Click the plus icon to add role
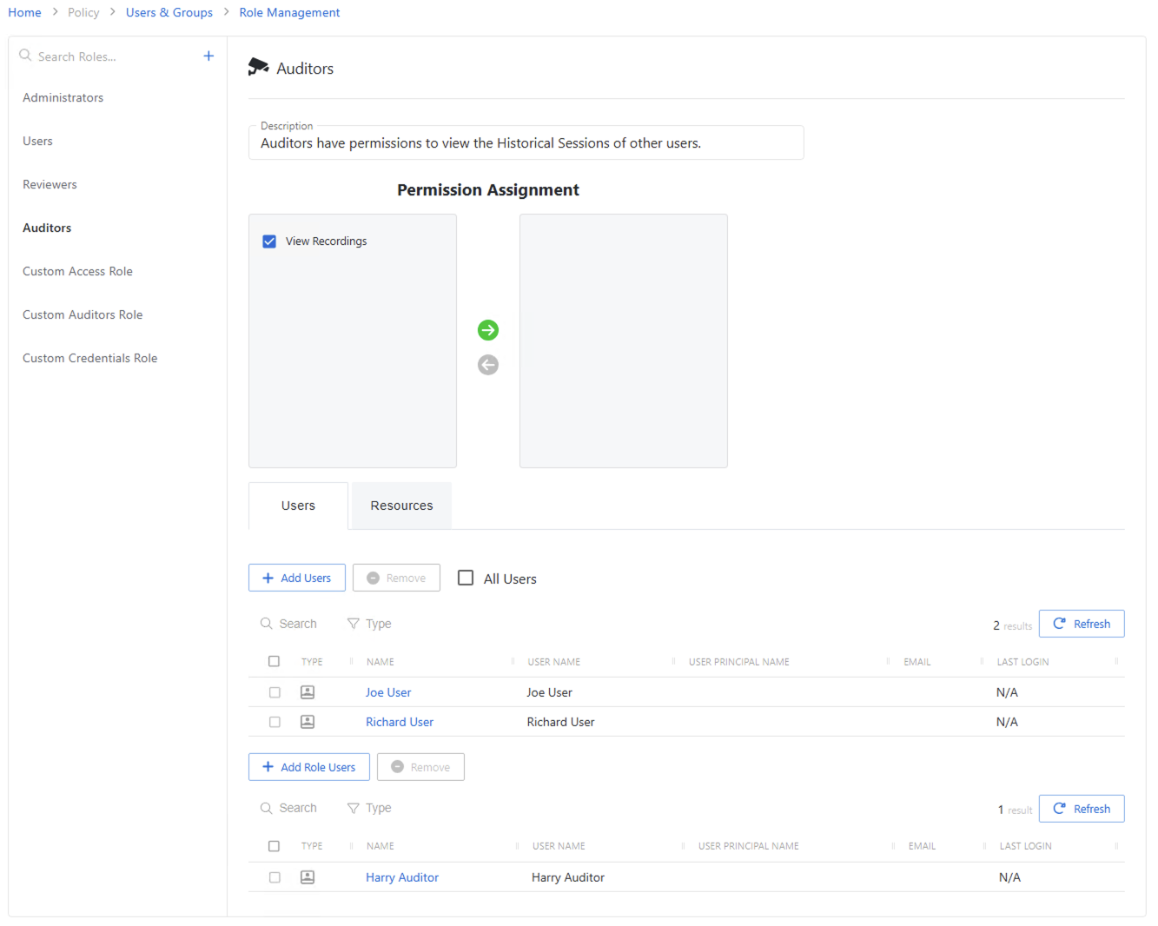The image size is (1158, 926). coord(208,56)
